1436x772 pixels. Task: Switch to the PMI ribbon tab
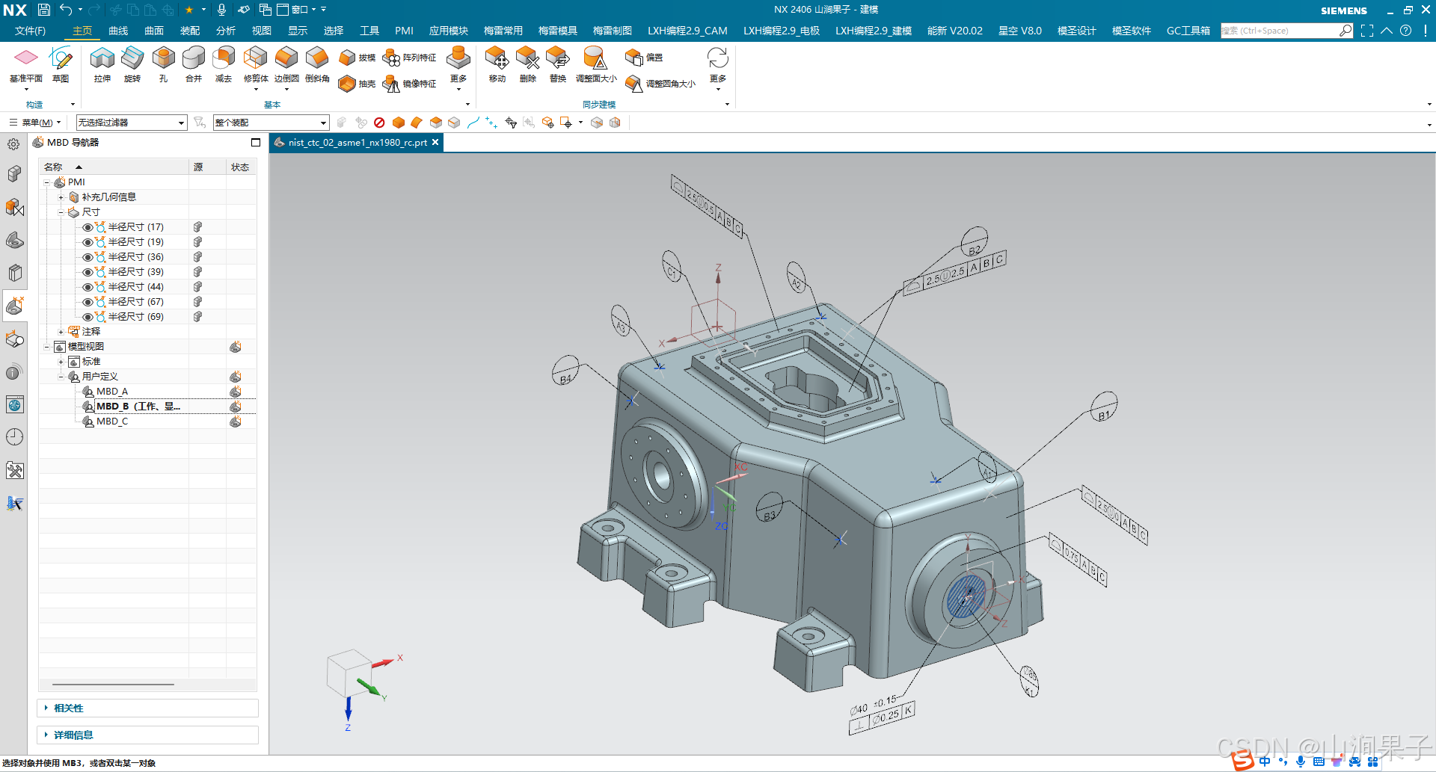tap(404, 31)
